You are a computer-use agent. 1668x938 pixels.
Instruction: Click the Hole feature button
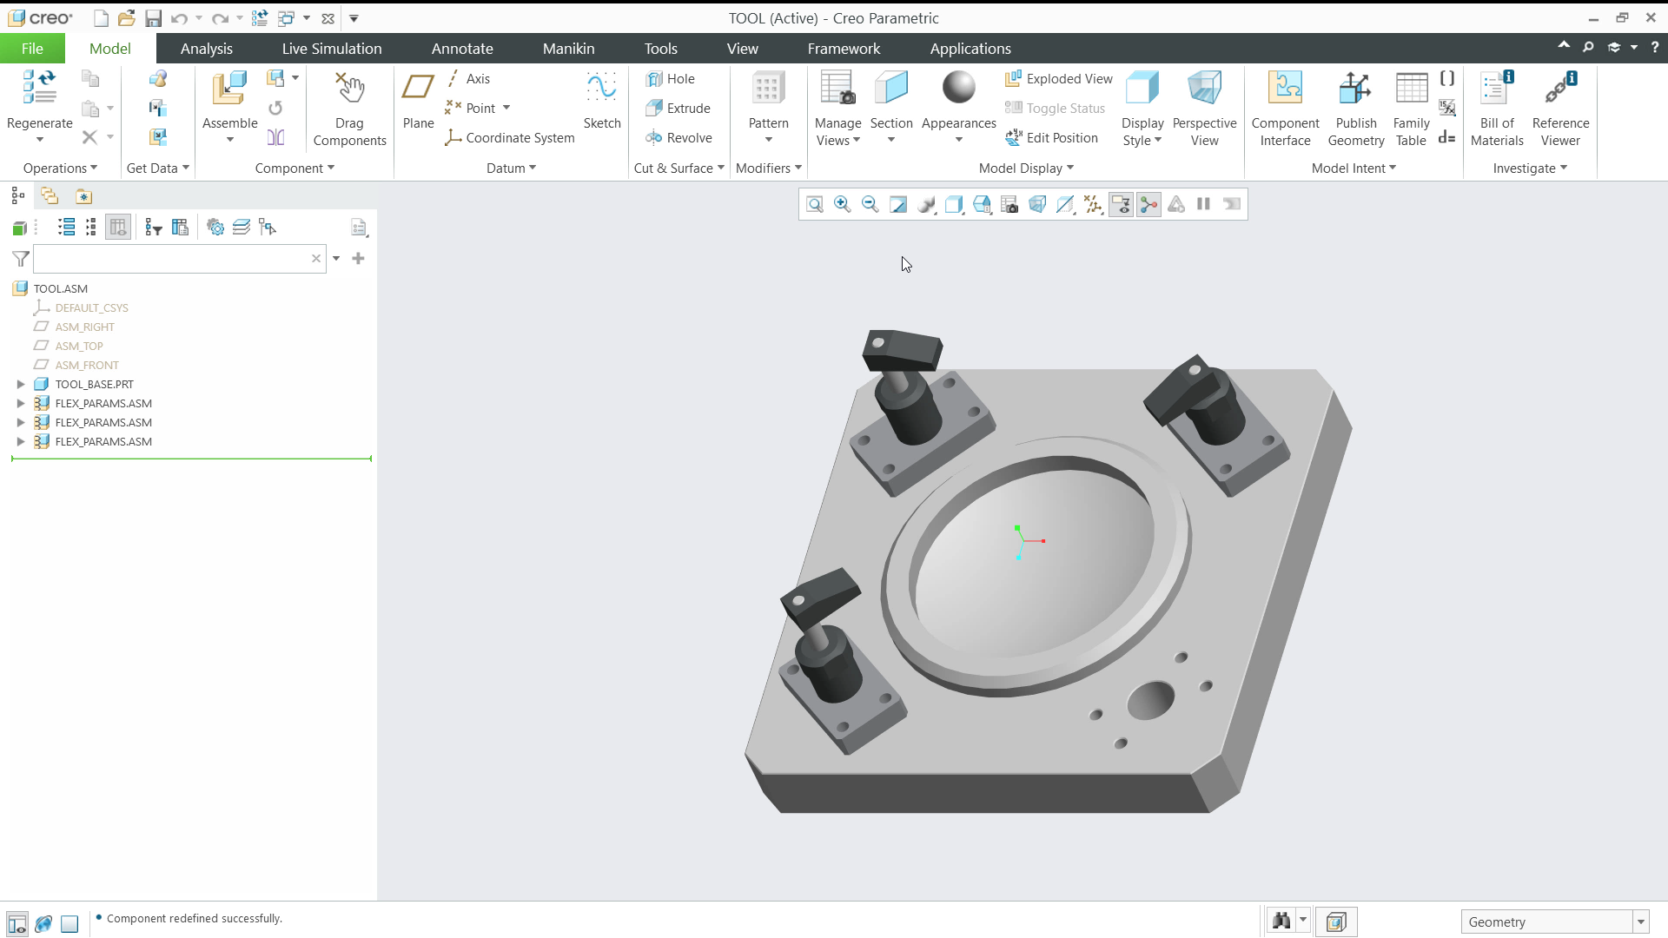[x=671, y=79]
